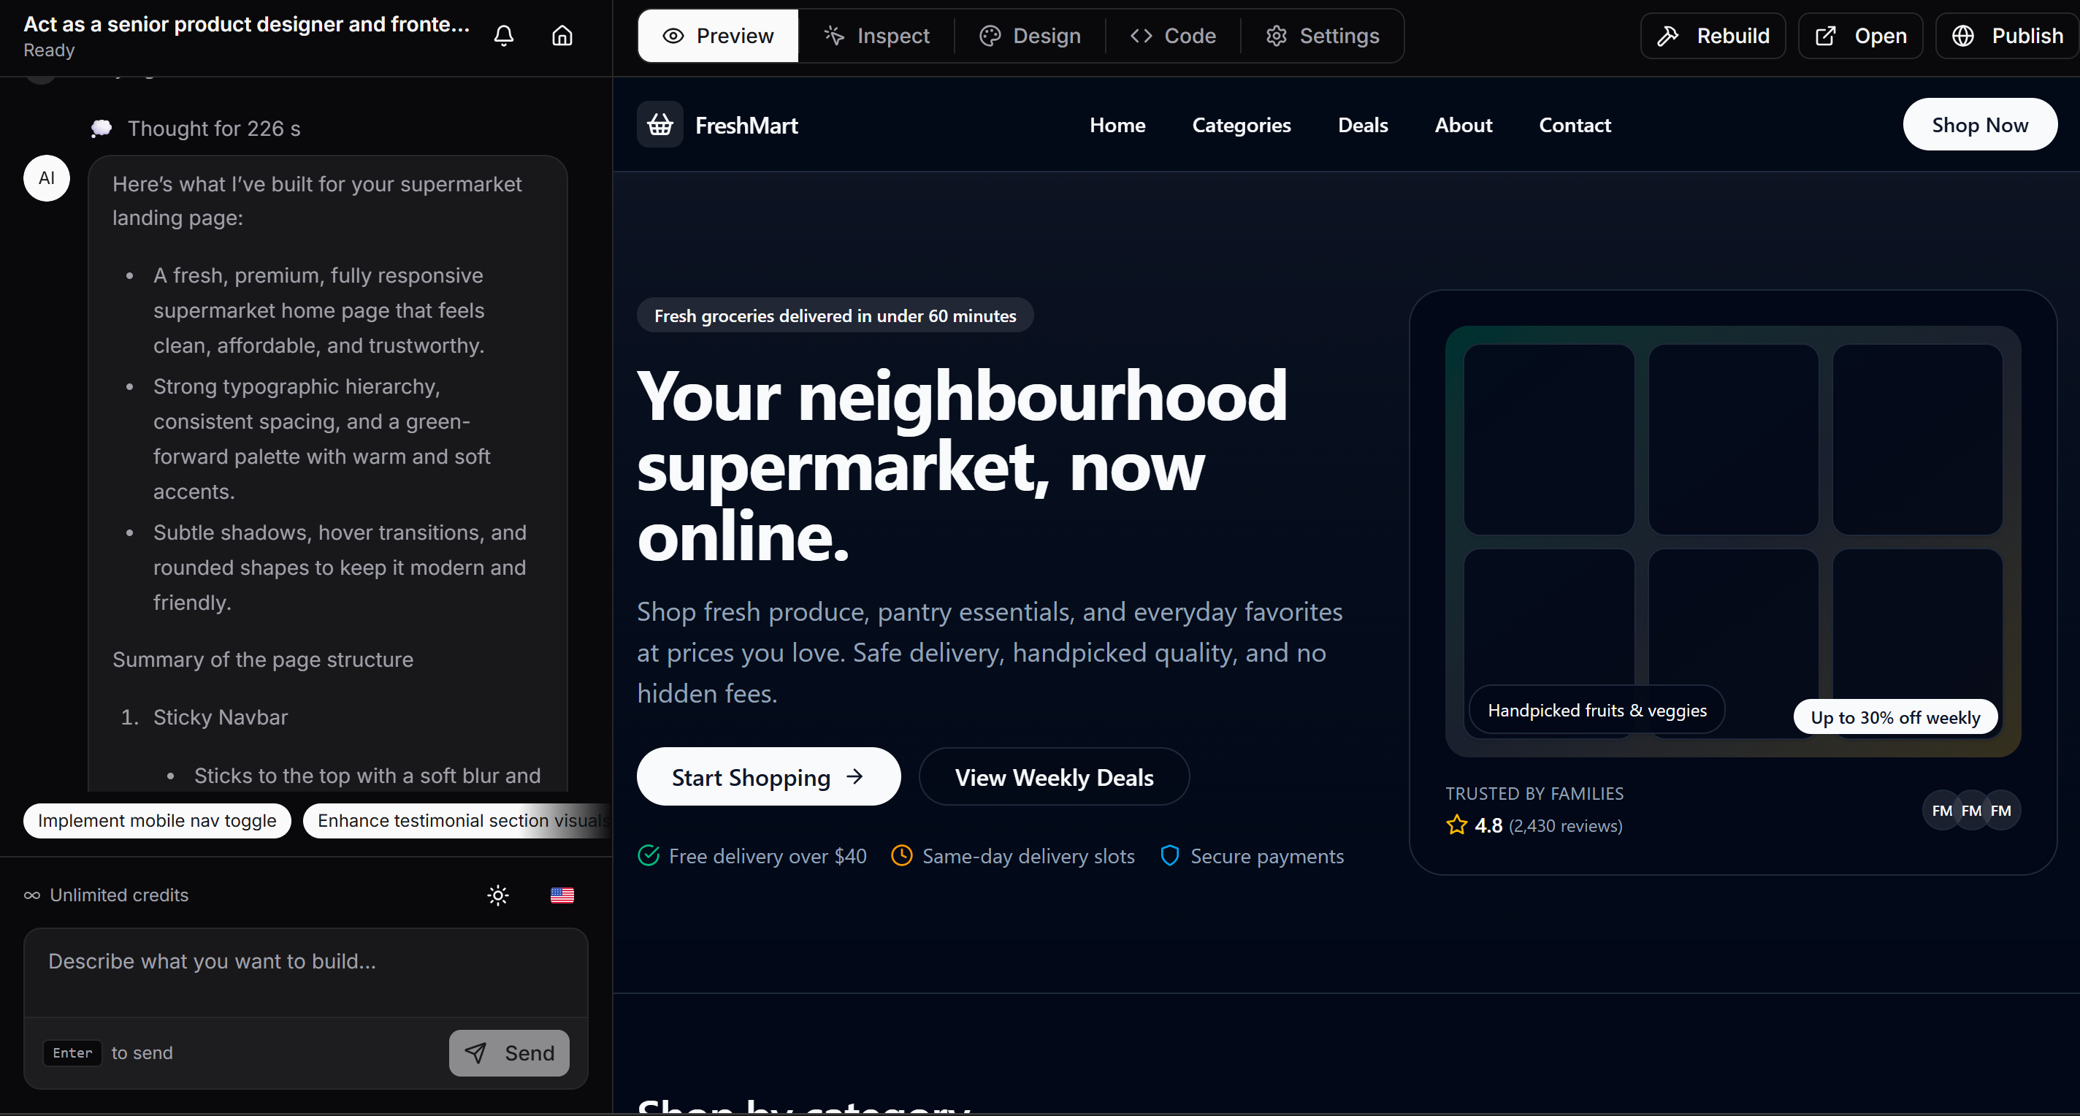
Task: Open notifications bell icon
Action: [x=504, y=36]
